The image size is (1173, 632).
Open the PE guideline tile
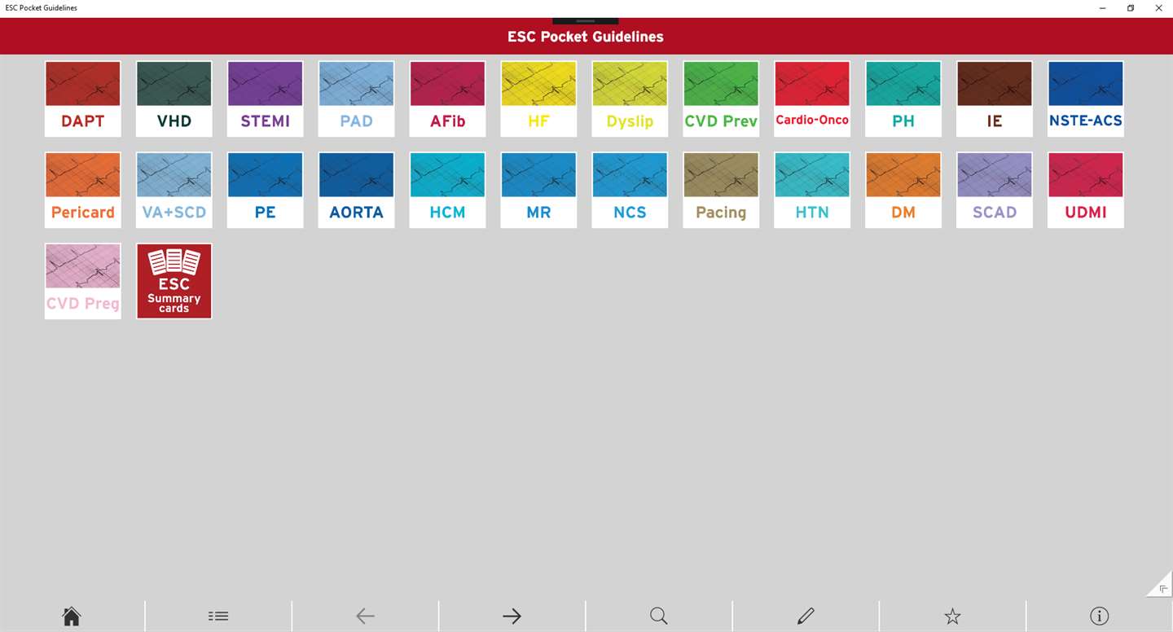[x=266, y=191]
